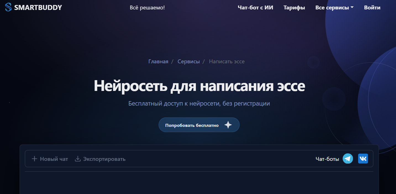Click the Всё решаемо! slogan text

click(x=147, y=8)
